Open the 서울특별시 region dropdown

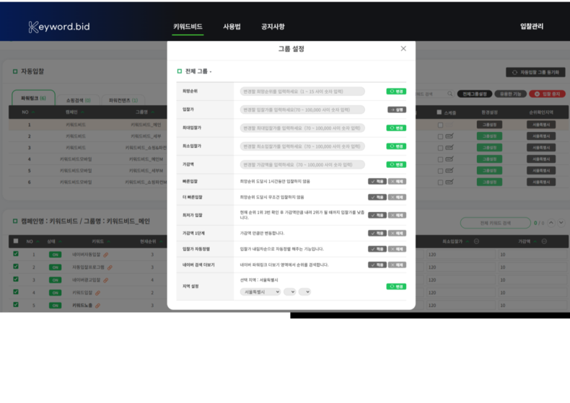[x=259, y=292]
